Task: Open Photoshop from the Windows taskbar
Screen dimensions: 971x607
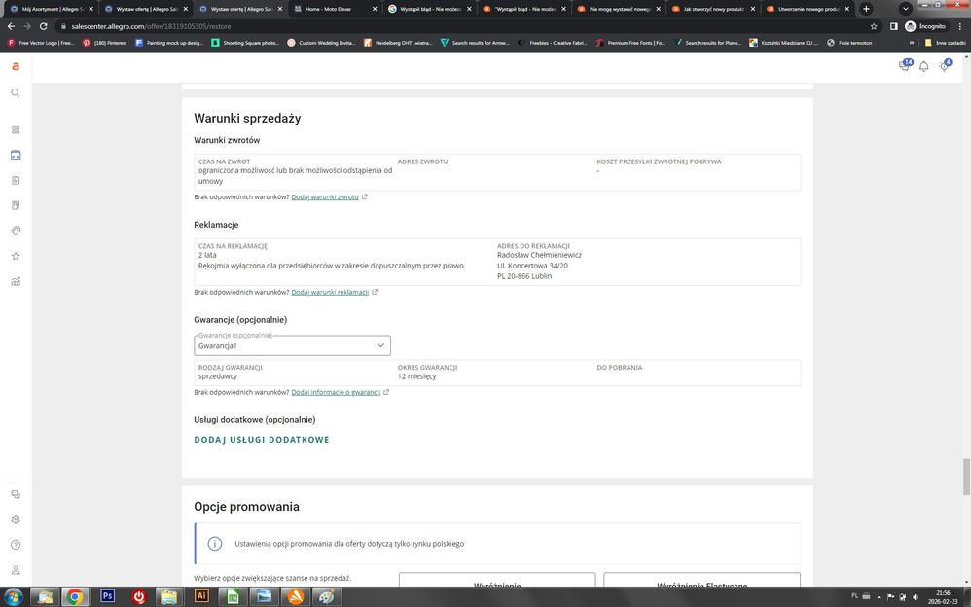Action: point(107,596)
